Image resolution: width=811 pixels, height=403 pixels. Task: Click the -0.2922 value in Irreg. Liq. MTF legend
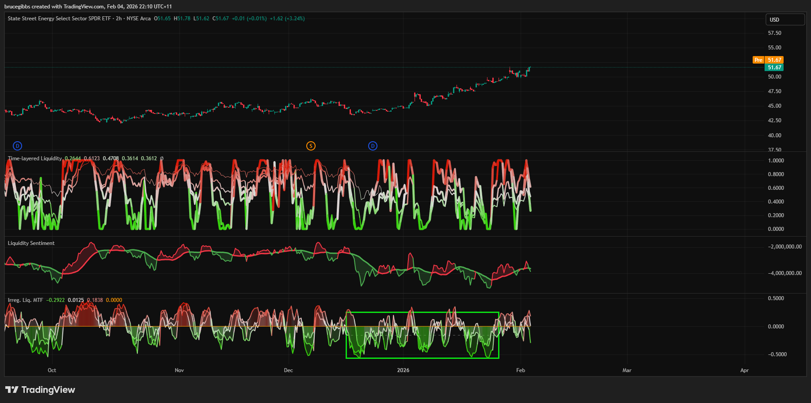(x=55, y=300)
